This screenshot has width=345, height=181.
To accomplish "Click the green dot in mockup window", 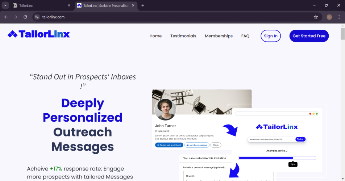I will pos(317,114).
